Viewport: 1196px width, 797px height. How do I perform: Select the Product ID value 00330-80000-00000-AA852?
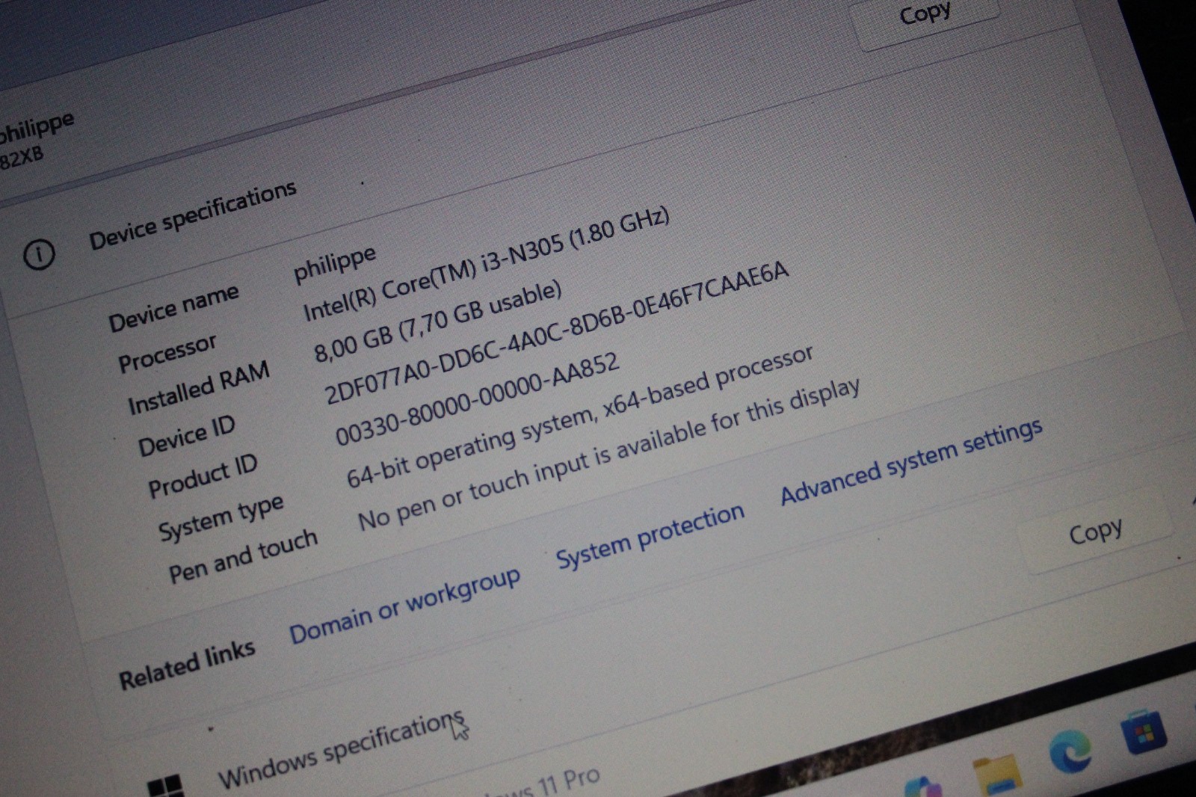coord(477,398)
